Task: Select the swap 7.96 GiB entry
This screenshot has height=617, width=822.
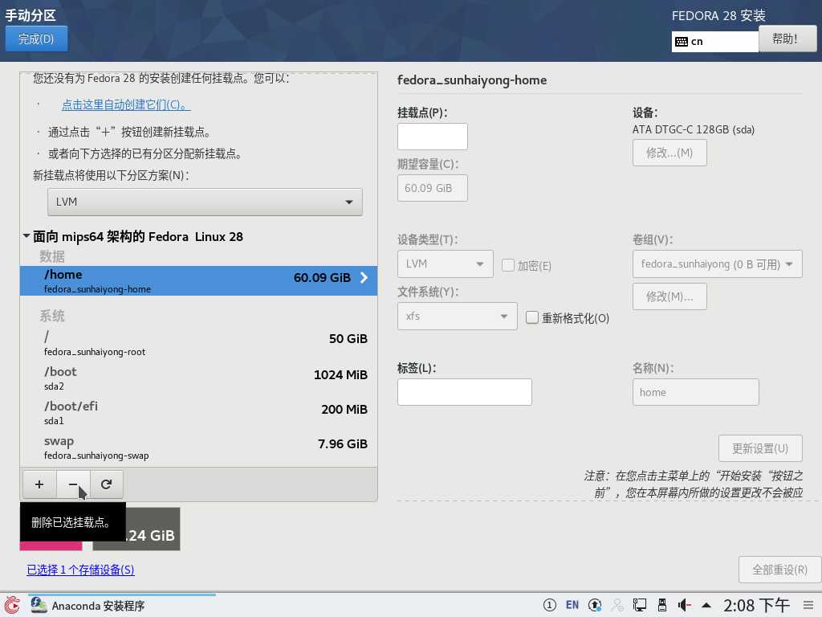Action: 199,447
